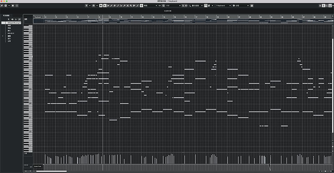
Task: Select the Zoom magnifier tool
Action: click(131, 5)
